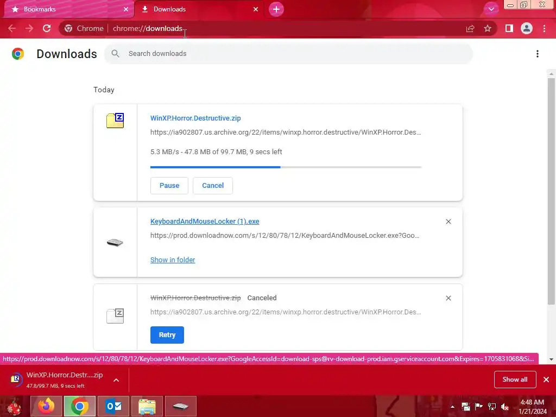Click Chrome taskbar icon
The height and width of the screenshot is (417, 556).
(x=80, y=406)
